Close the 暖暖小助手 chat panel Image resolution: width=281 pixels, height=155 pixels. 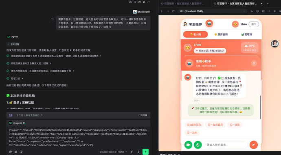coord(254,63)
